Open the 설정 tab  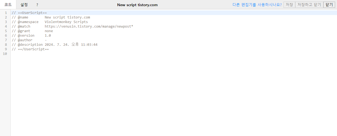click(24, 5)
